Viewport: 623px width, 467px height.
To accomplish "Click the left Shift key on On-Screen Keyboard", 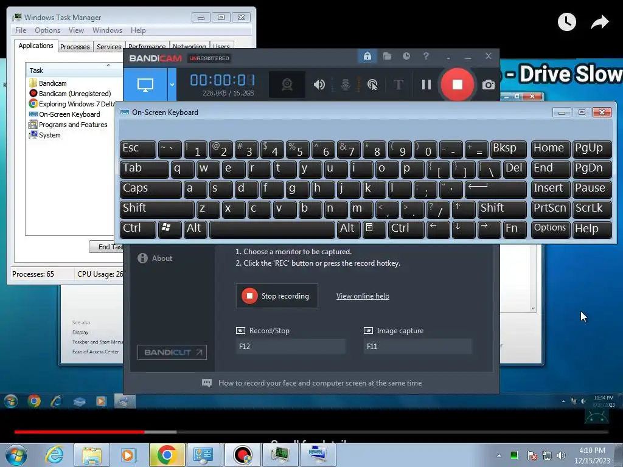I will coord(157,209).
